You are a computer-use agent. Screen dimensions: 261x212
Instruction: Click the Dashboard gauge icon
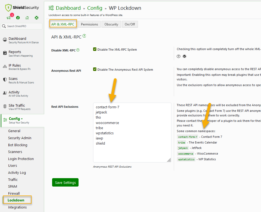[x=5, y=40]
